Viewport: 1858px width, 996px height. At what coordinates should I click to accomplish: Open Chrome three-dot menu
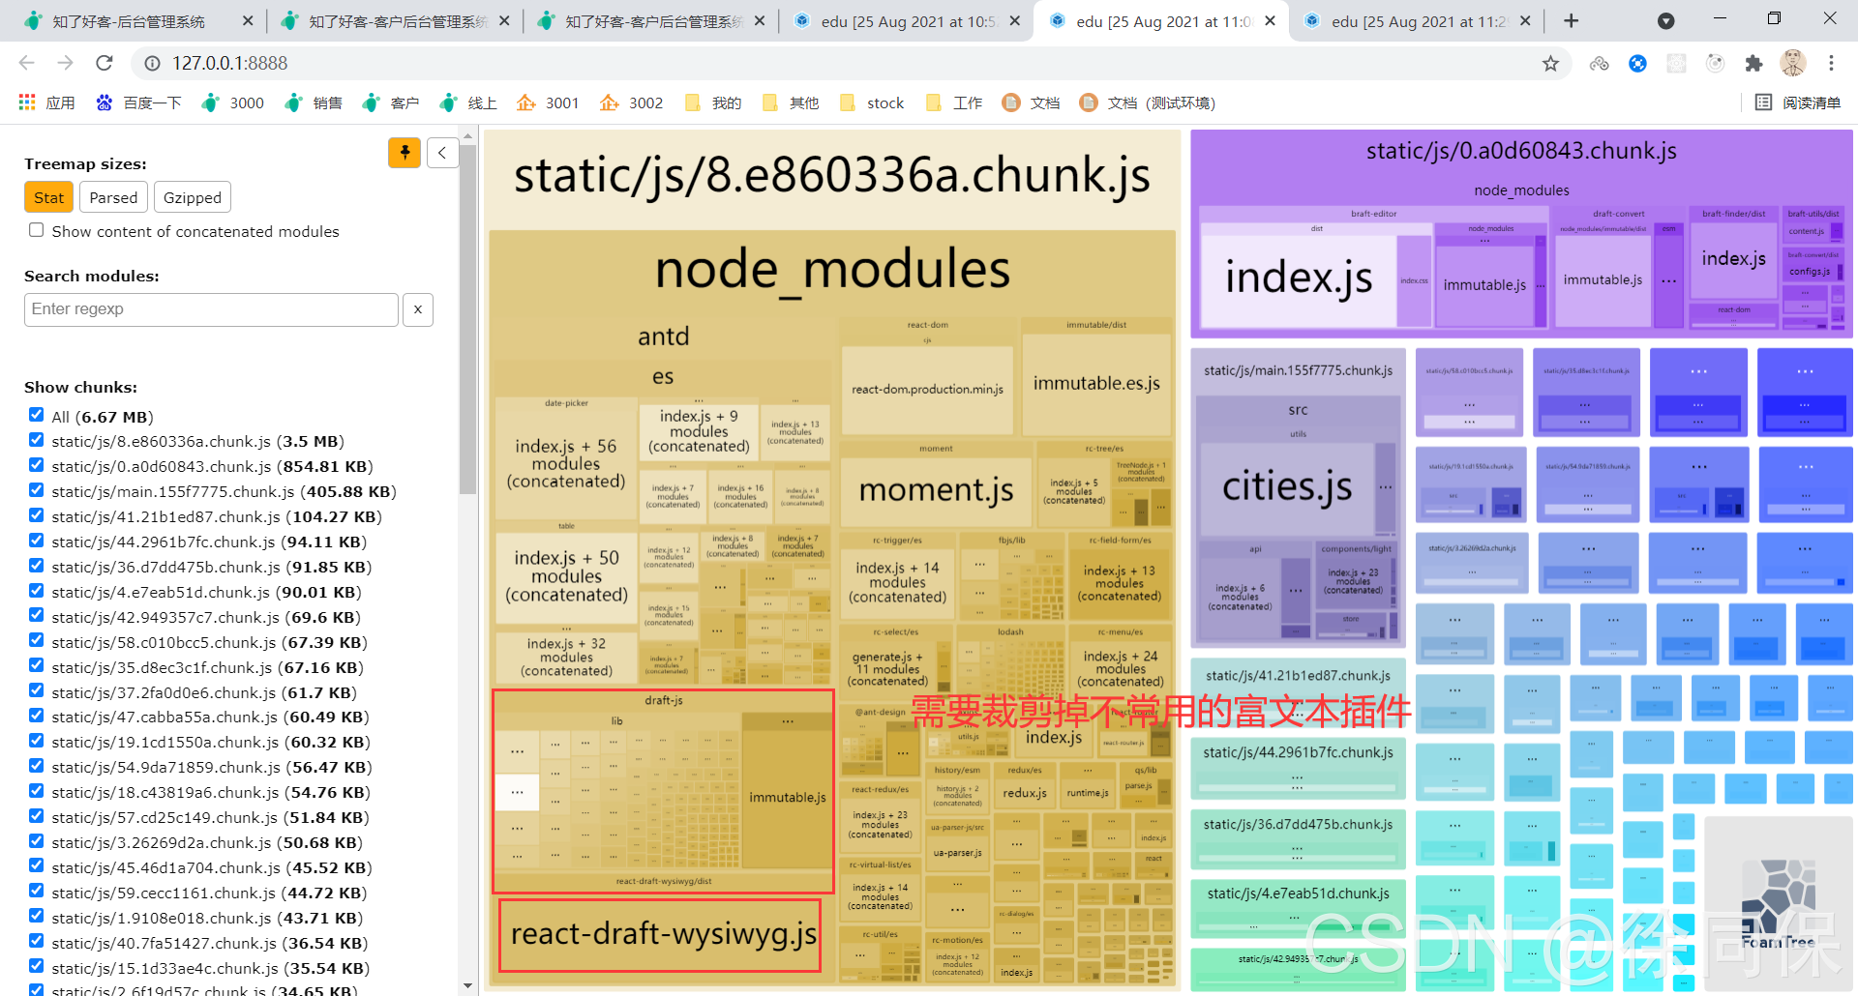point(1831,63)
